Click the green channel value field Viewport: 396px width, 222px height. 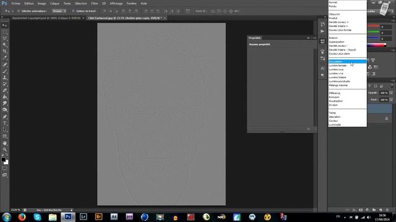pyautogui.click(x=386, y=33)
